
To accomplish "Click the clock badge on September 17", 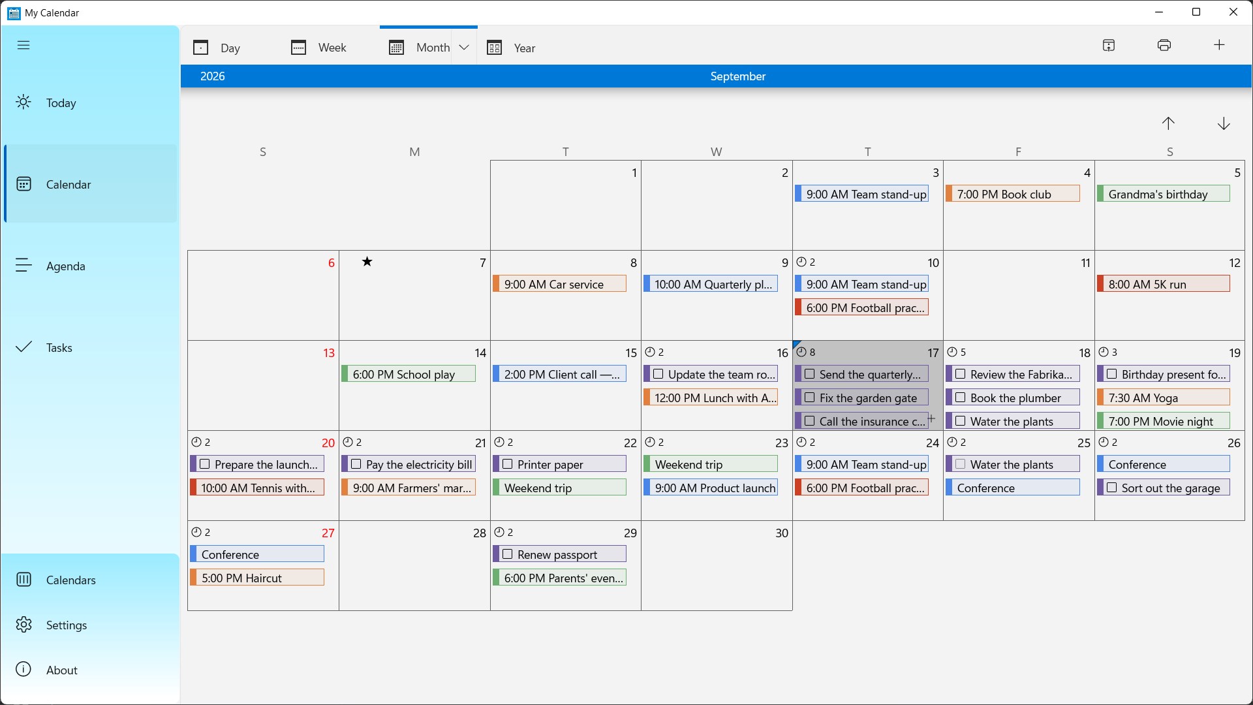I will [807, 352].
